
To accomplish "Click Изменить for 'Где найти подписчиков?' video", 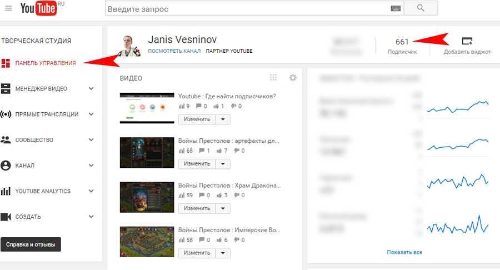I will point(197,119).
